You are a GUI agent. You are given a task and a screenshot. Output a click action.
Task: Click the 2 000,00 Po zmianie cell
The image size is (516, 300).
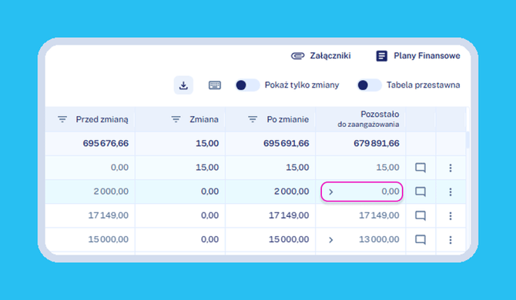coord(270,192)
